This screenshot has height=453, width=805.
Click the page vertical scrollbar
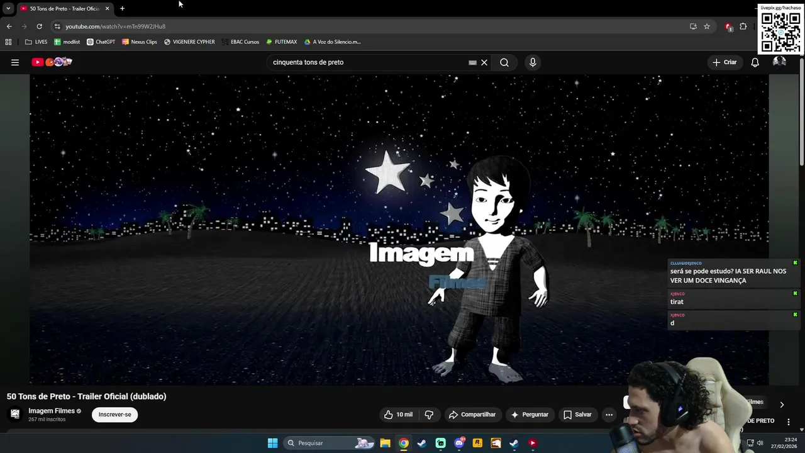802,113
